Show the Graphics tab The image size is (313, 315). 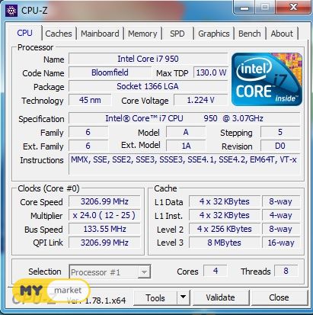tap(214, 34)
